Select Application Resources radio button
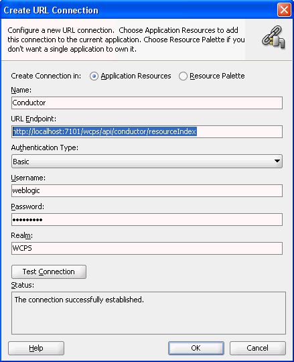Viewport: 294px width, 362px height. [94, 76]
